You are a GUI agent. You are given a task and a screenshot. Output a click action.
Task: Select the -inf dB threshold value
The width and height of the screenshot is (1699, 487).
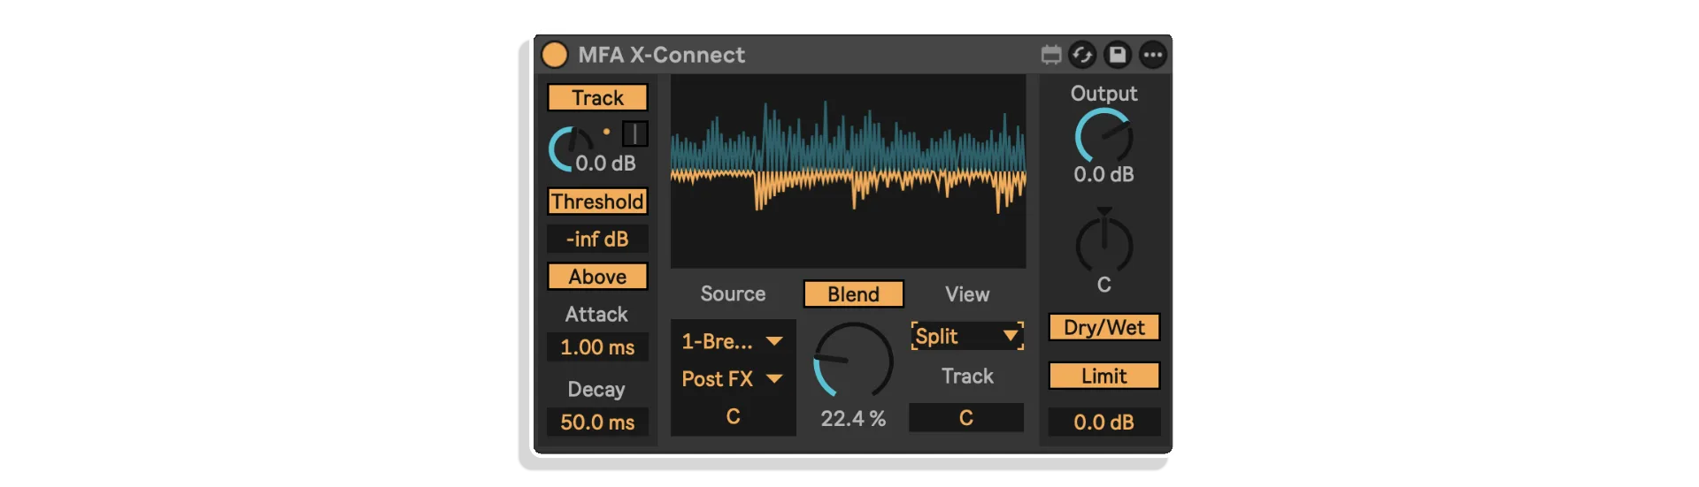[x=597, y=239]
